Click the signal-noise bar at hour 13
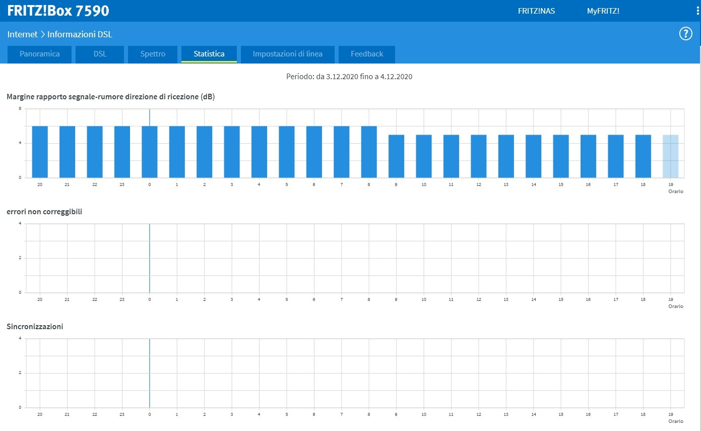The height and width of the screenshot is (431, 701). 506,156
